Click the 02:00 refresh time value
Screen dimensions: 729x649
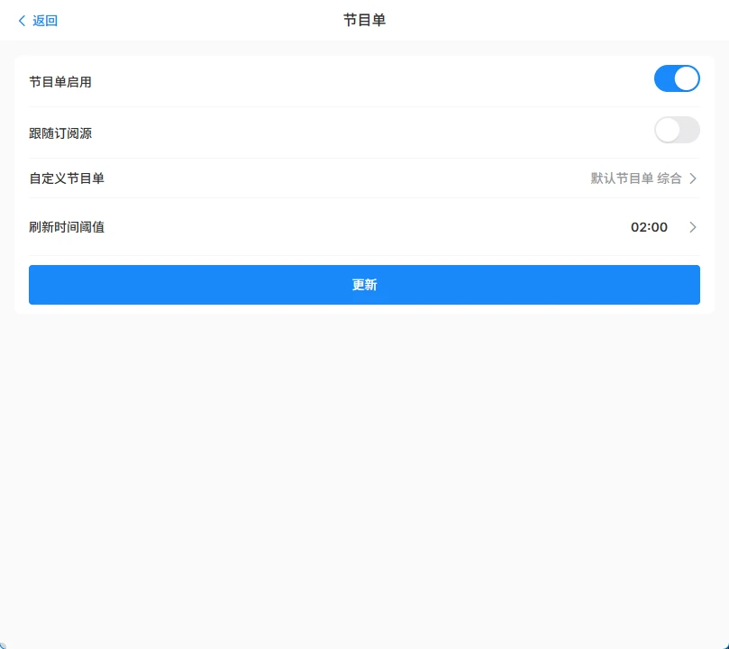tap(649, 227)
